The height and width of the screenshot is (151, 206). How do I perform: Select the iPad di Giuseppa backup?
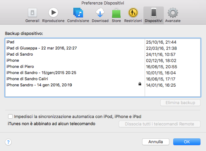(x=103, y=48)
